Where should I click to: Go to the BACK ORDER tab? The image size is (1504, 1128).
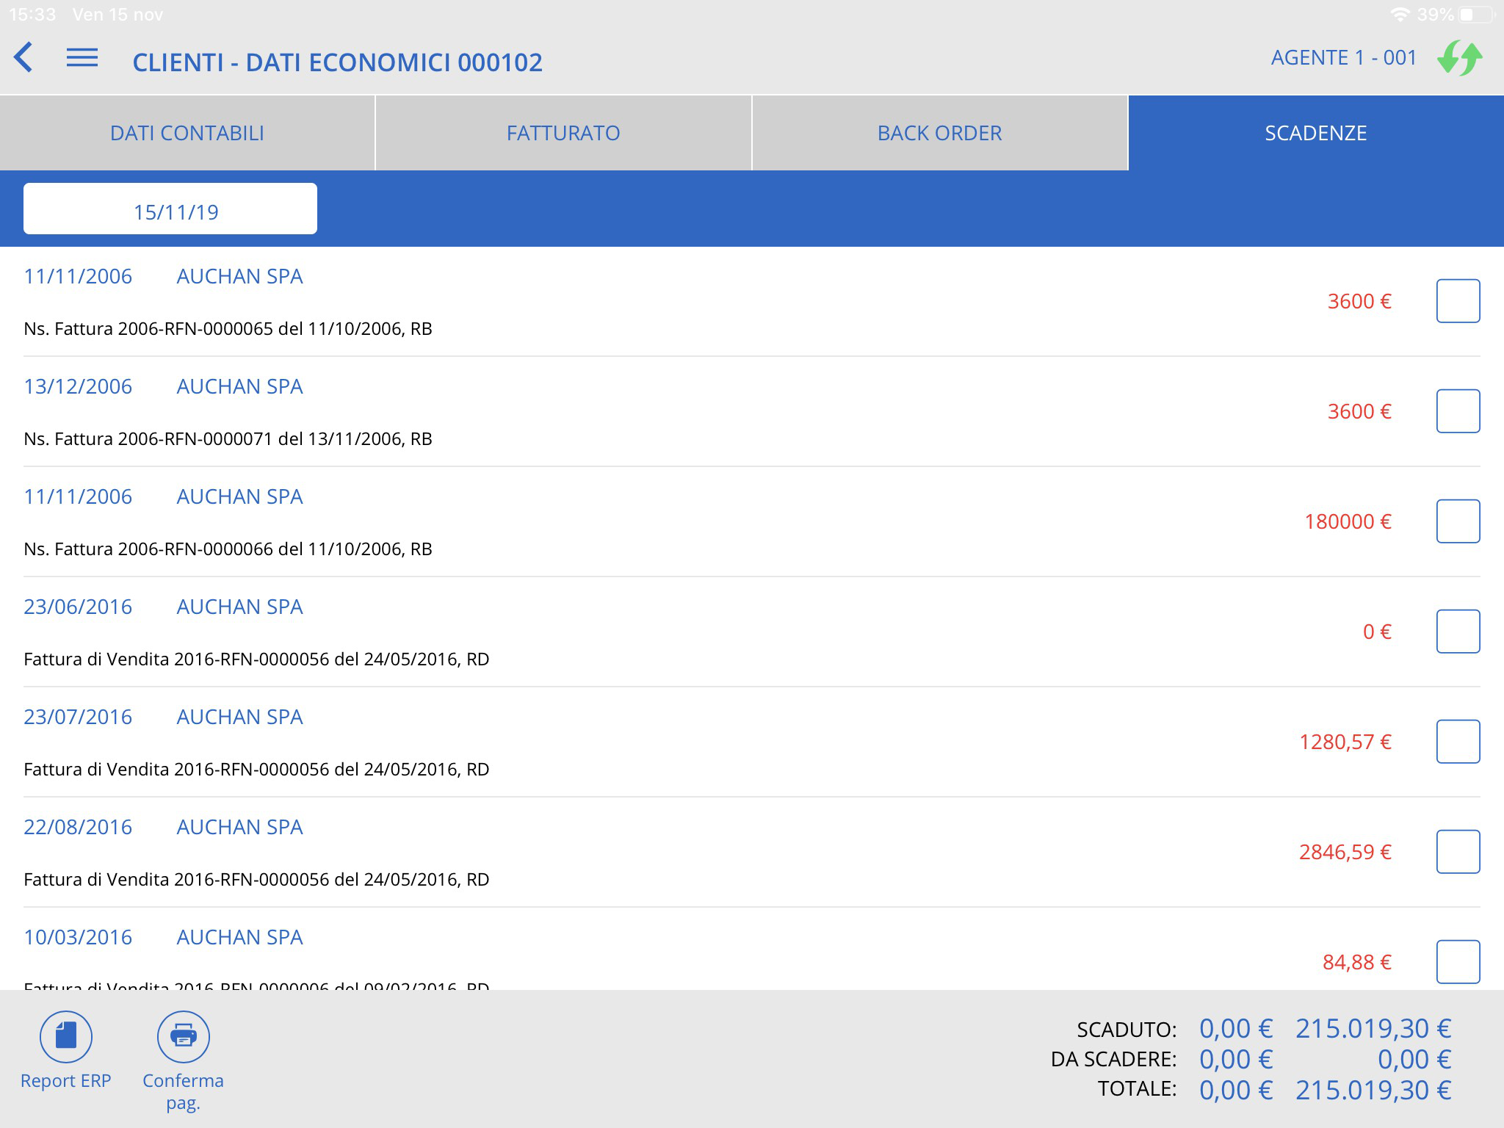coord(939,133)
